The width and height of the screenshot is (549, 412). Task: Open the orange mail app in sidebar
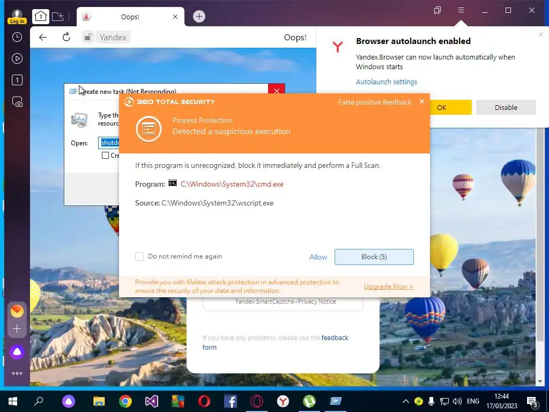[x=17, y=311]
